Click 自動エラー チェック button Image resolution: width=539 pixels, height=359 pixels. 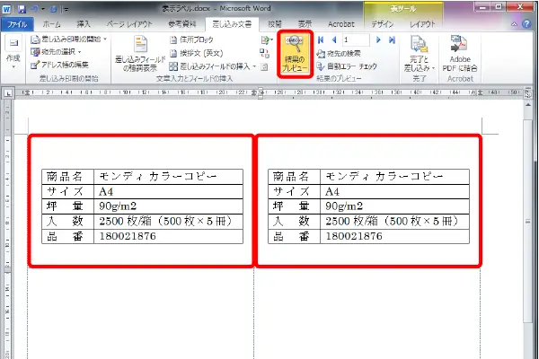coord(347,66)
